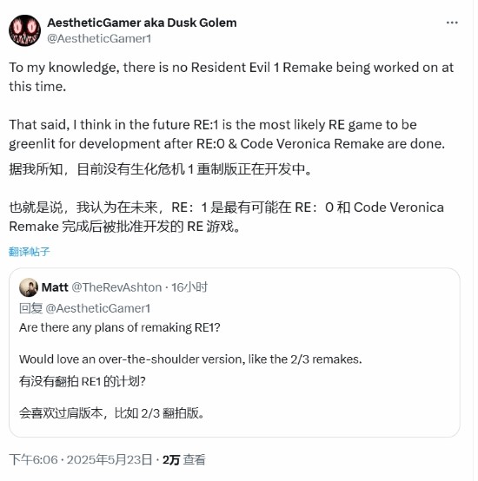Open Matt's display name in quoted tweet

click(55, 287)
